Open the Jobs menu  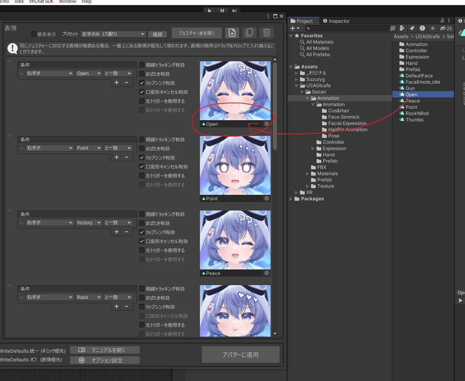pos(19,2)
